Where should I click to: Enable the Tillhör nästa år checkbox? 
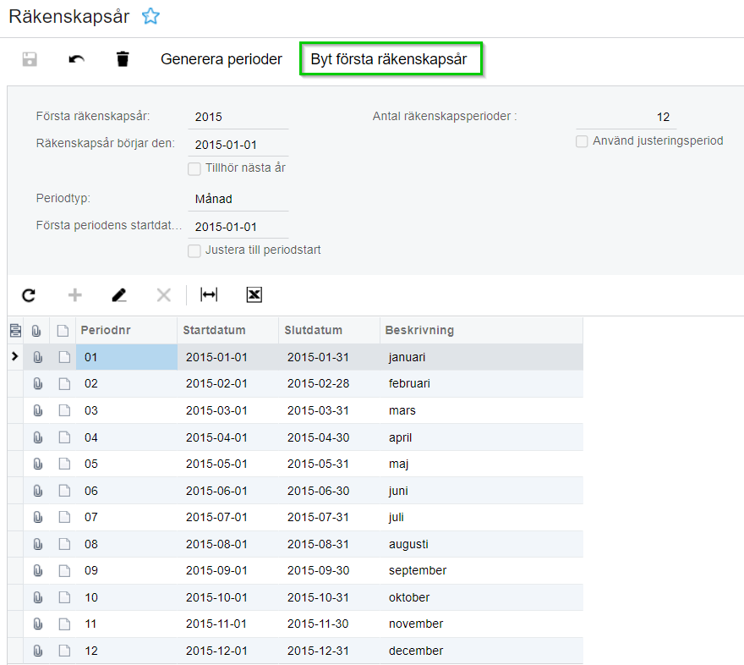194,169
